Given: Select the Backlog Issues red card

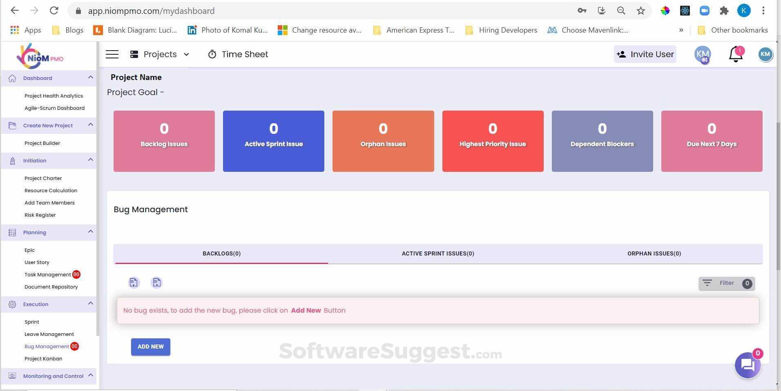Looking at the screenshot, I should tap(164, 141).
